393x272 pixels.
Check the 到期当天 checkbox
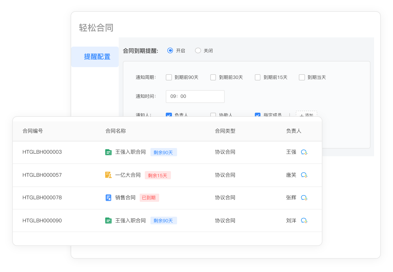click(x=302, y=77)
